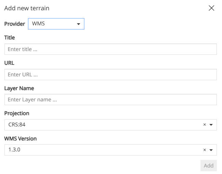The width and height of the screenshot is (222, 174).
Task: Open the Provider dropdown showing WMS
Action: click(x=53, y=24)
